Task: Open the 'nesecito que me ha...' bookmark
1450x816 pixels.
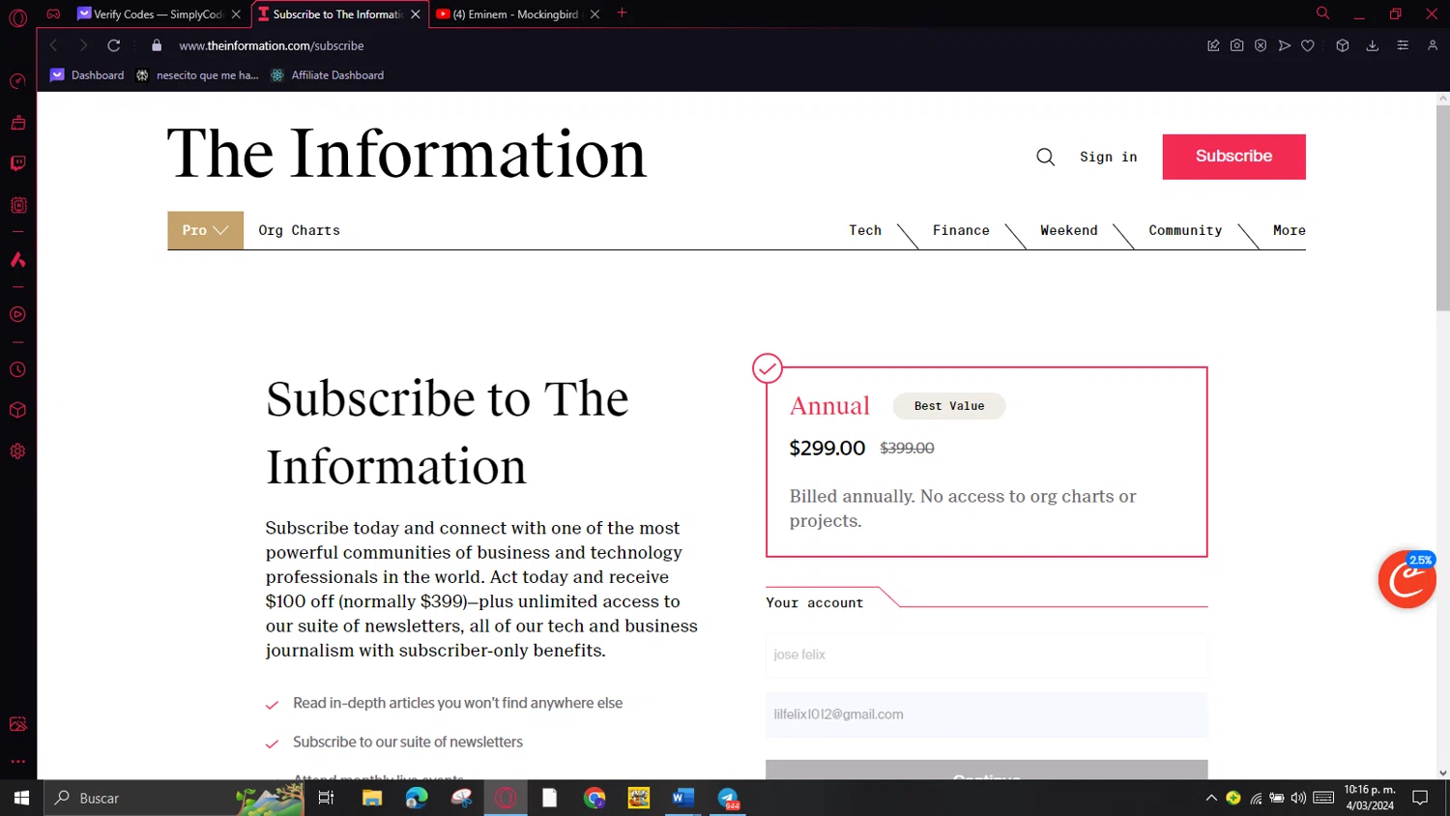Action: 197,74
